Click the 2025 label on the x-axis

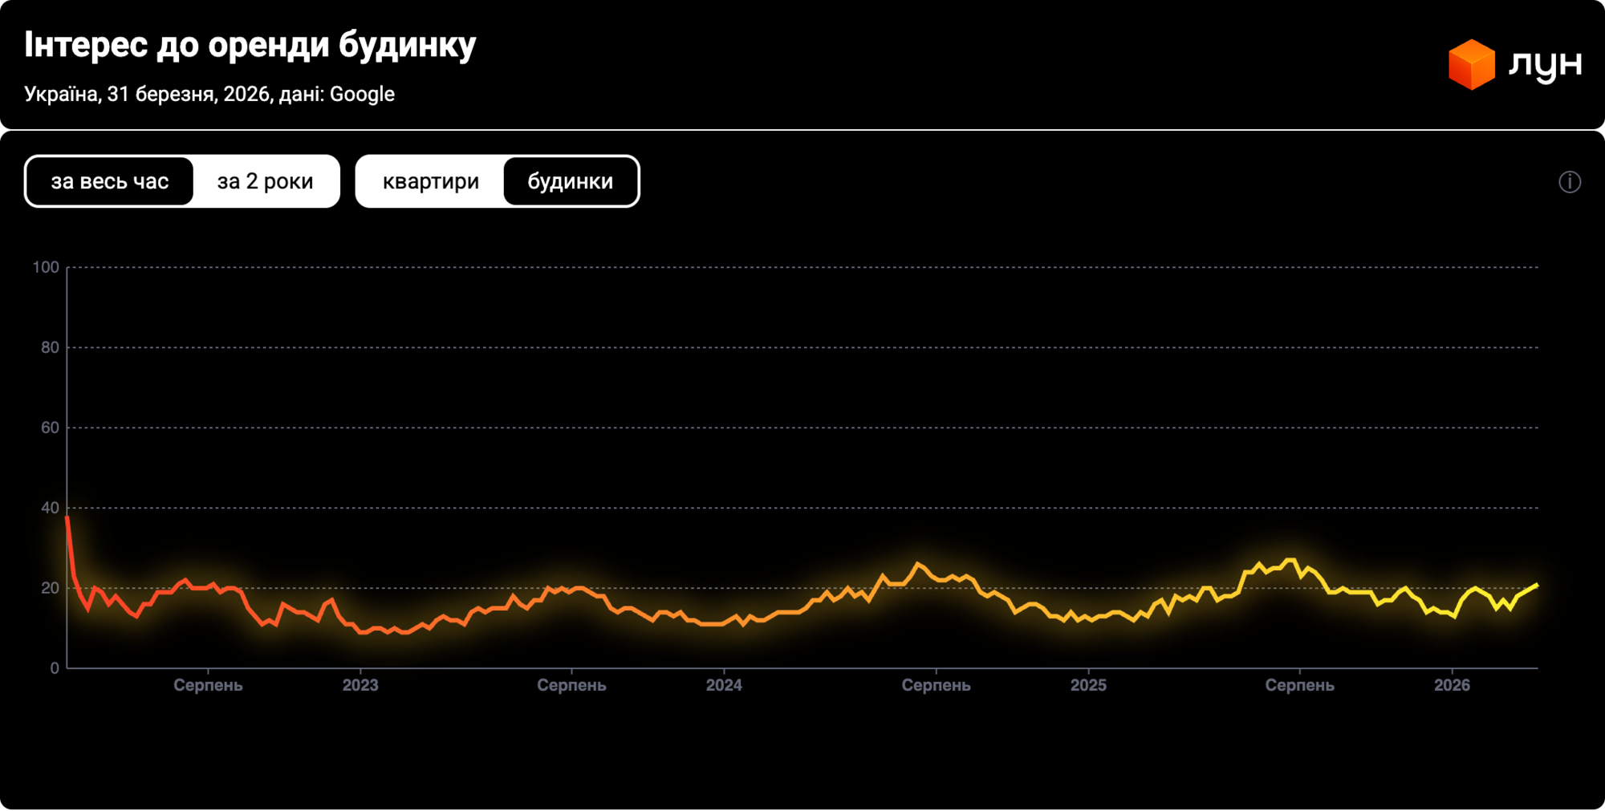tap(1088, 685)
